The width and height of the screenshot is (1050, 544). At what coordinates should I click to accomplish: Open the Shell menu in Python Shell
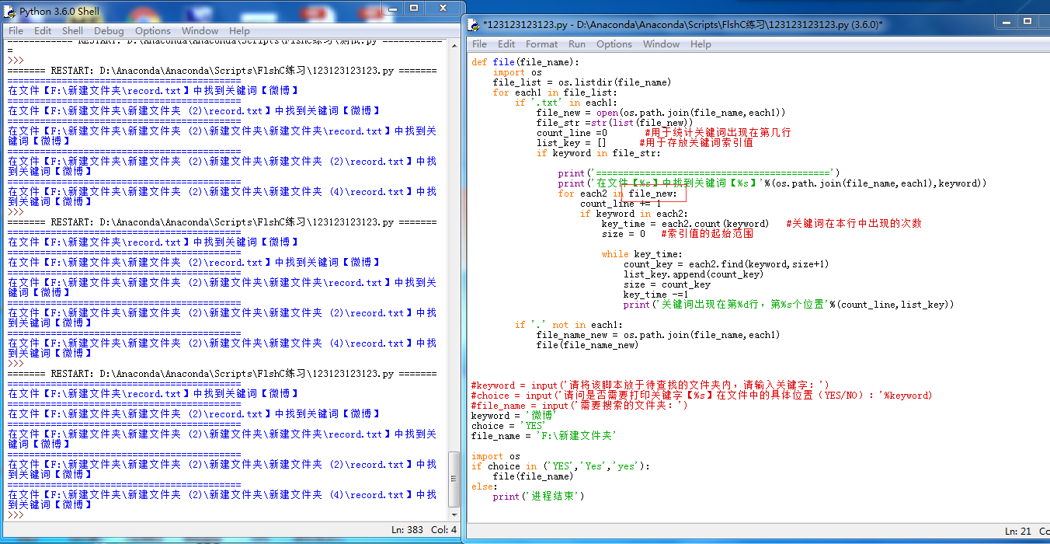pyautogui.click(x=72, y=31)
